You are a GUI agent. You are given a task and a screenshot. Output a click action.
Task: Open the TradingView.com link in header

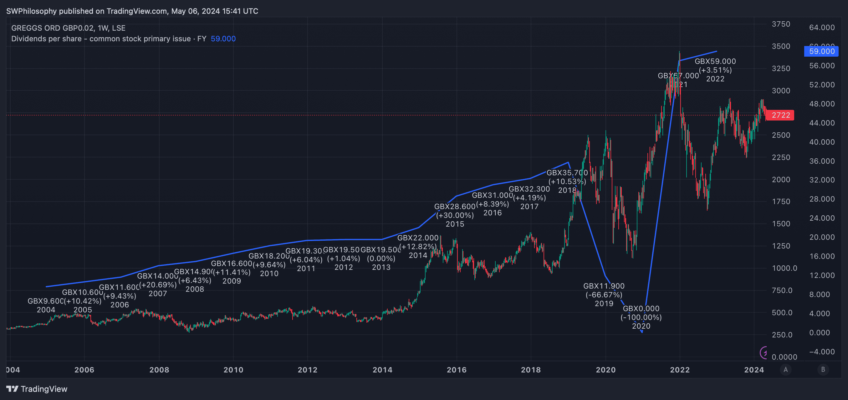(x=137, y=11)
